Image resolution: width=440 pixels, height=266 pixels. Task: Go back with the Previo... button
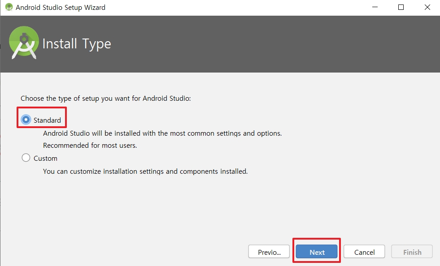pos(269,252)
